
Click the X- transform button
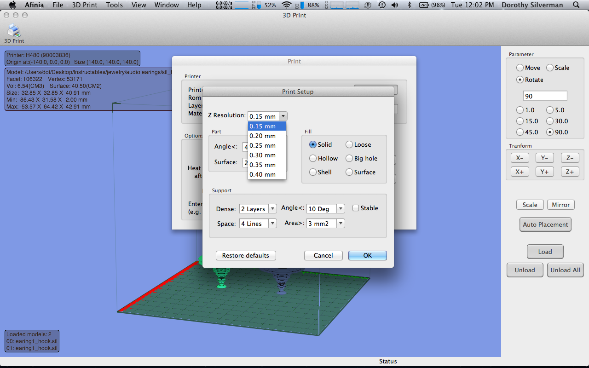click(520, 158)
